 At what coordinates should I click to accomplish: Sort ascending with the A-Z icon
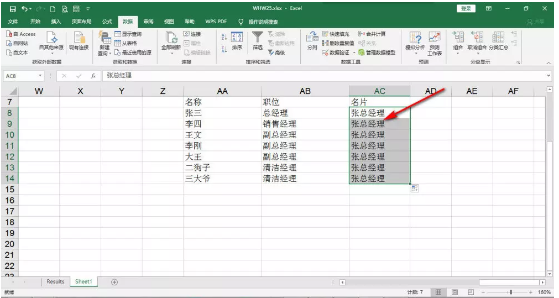point(224,37)
